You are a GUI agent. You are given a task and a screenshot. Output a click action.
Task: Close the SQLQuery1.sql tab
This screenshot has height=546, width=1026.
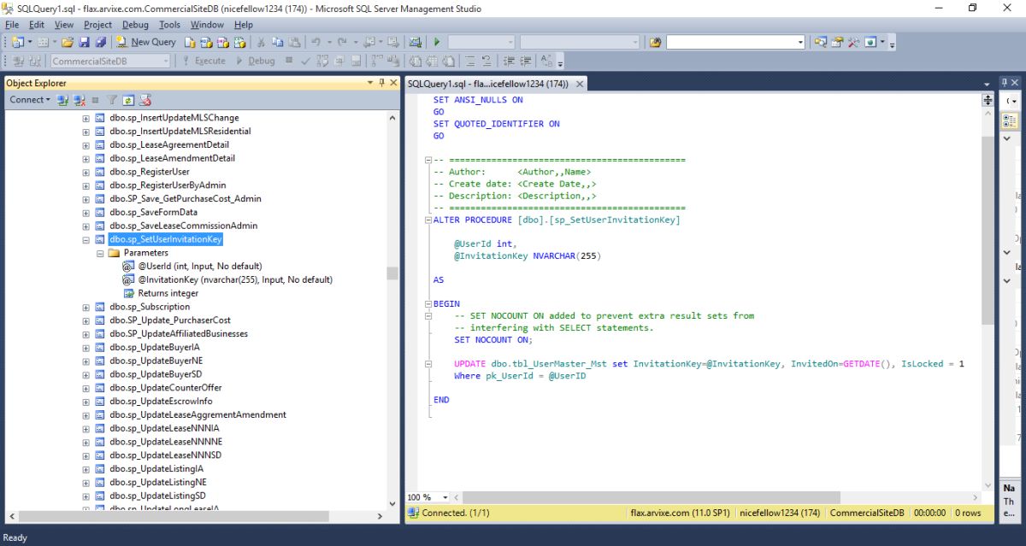580,84
